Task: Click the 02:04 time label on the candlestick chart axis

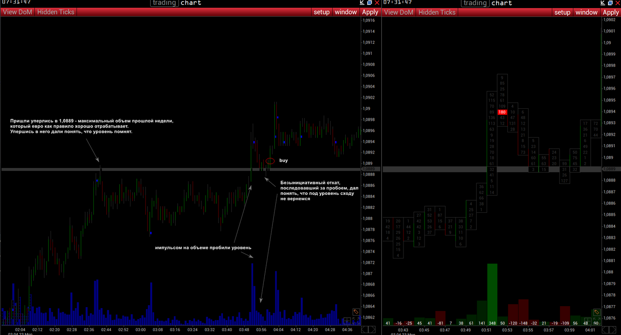Action: point(20,330)
